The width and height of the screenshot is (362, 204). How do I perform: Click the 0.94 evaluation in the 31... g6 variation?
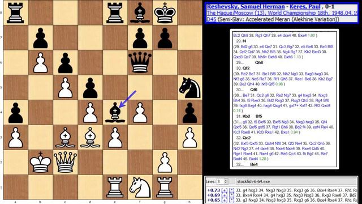(x=295, y=132)
